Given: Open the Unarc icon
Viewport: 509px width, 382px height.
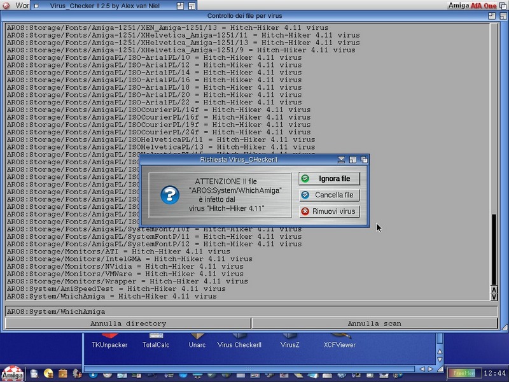Looking at the screenshot, I should point(197,341).
